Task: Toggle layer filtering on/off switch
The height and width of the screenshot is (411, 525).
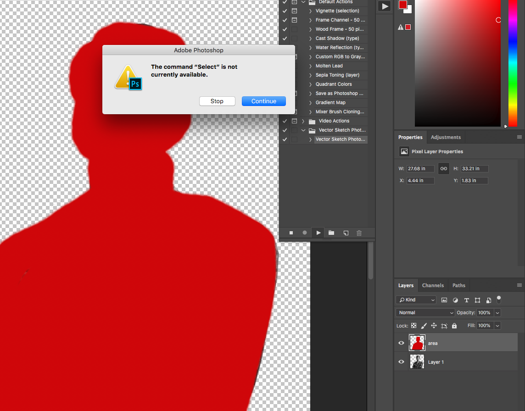Action: (x=499, y=300)
